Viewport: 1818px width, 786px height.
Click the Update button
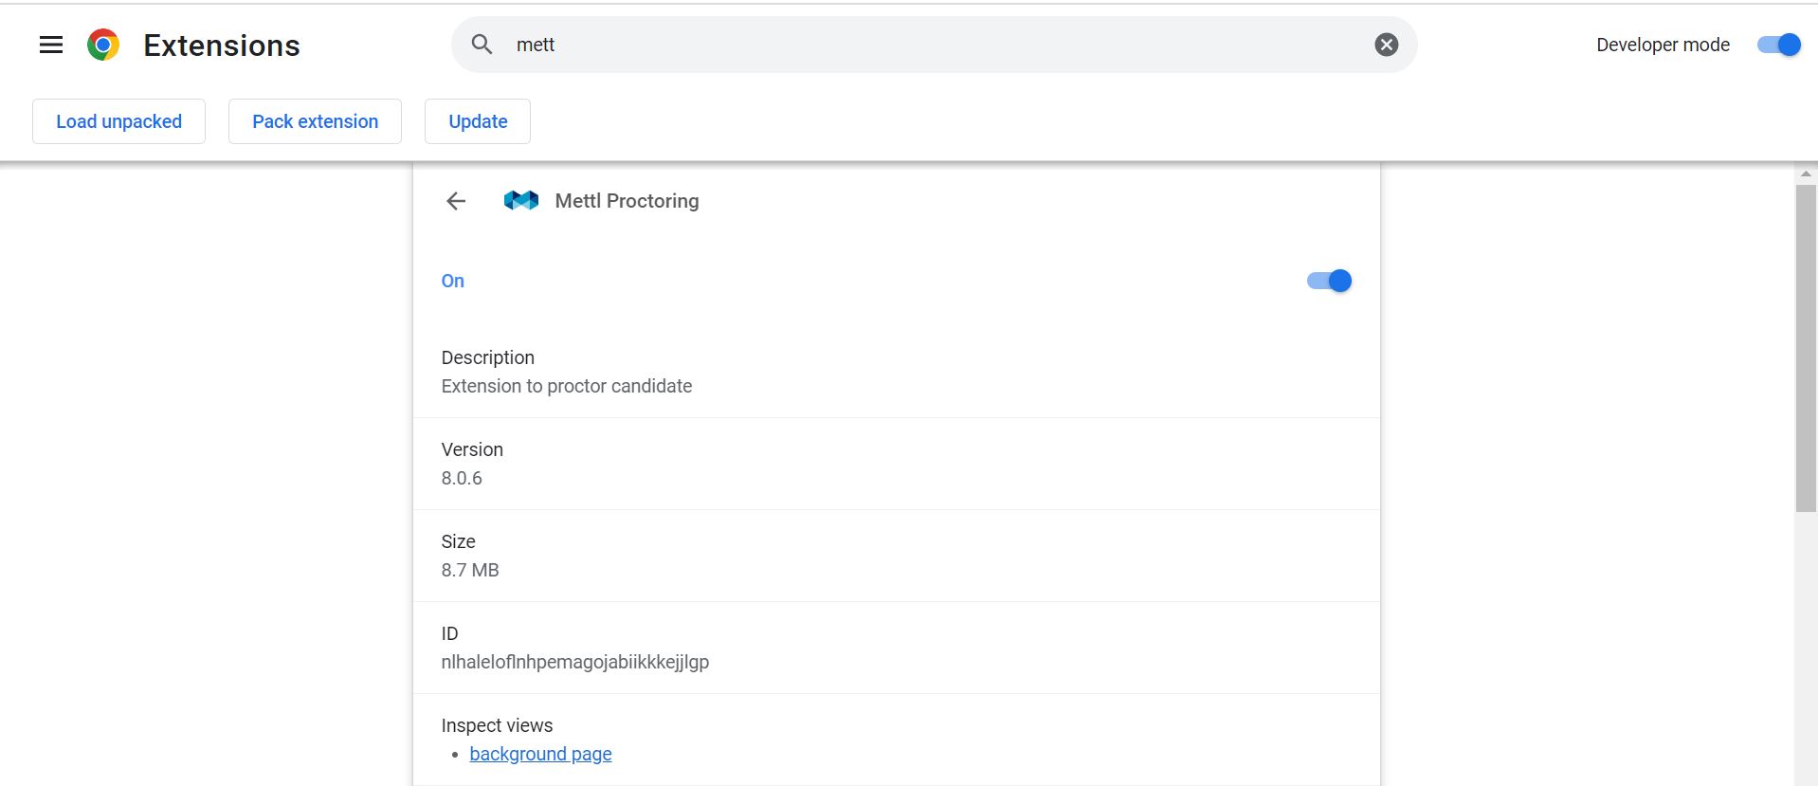[478, 121]
